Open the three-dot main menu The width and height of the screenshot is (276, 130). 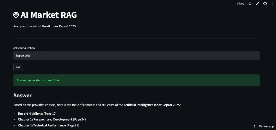pos(272,4)
